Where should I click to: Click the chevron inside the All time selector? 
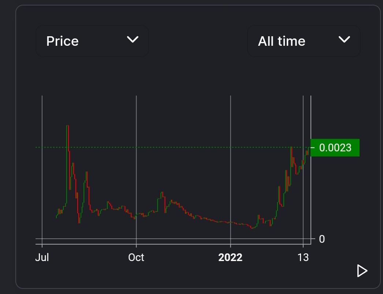click(x=343, y=40)
